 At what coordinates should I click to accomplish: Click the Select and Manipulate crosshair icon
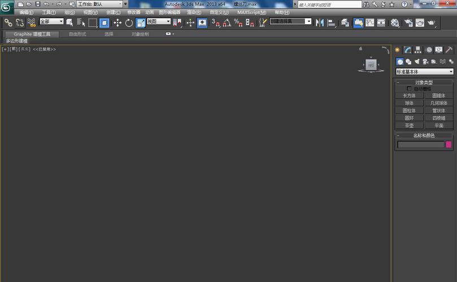point(190,23)
